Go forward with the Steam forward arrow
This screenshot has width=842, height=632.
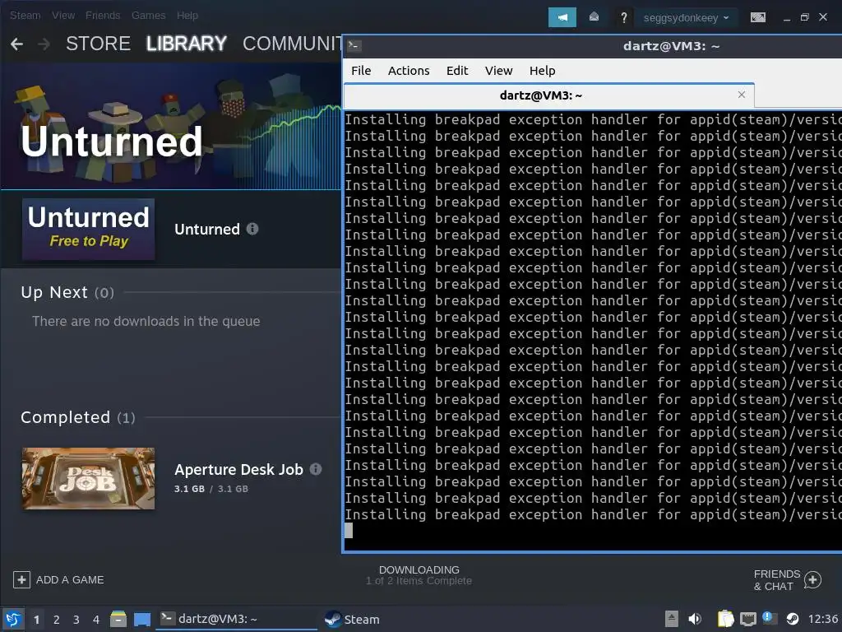pos(44,44)
